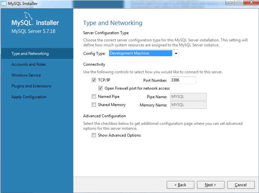
Task: Click the Cancel button
Action: [241, 185]
